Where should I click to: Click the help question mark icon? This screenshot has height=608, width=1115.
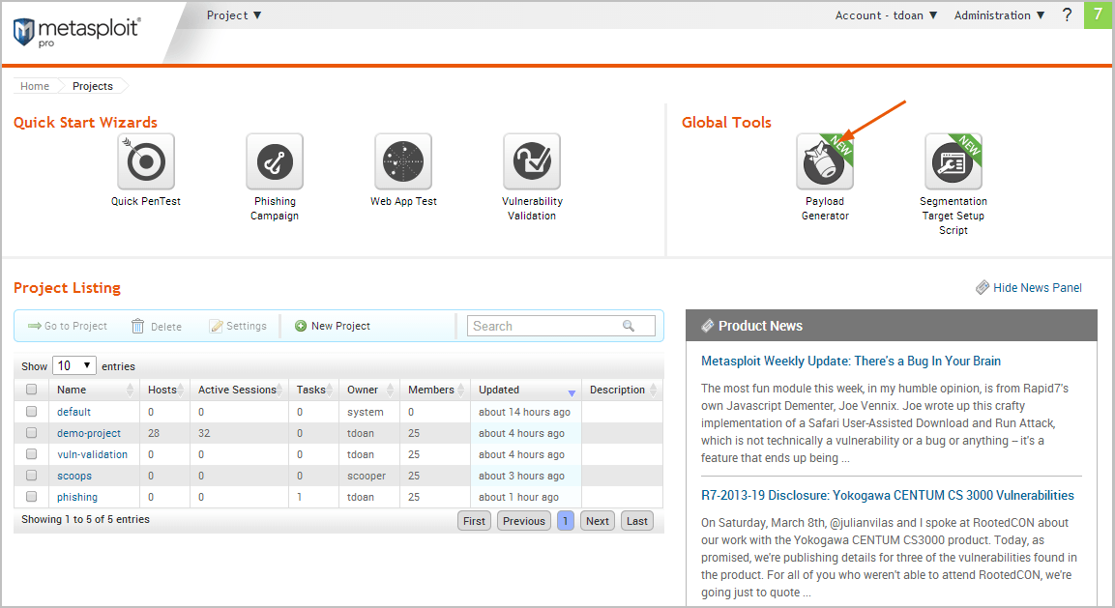[1067, 15]
